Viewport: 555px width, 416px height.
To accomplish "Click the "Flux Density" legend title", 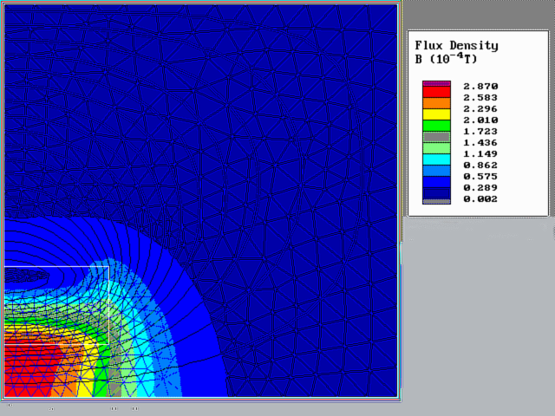I will click(x=456, y=45).
